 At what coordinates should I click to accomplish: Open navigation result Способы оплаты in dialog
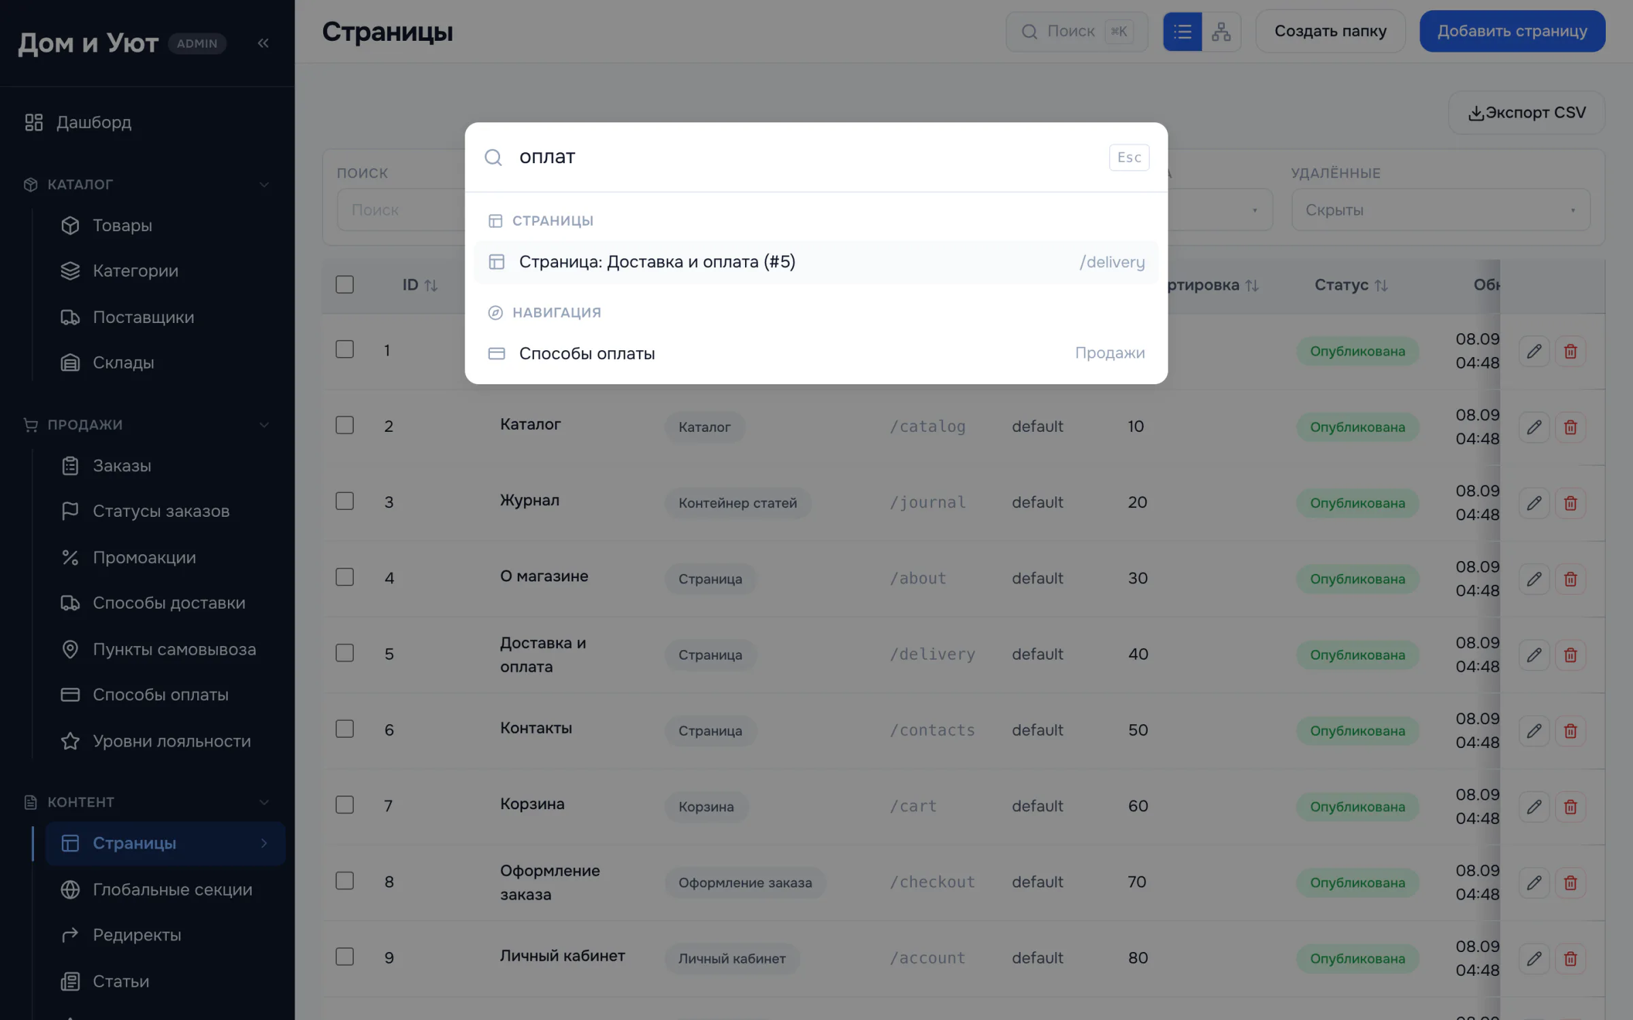816,354
